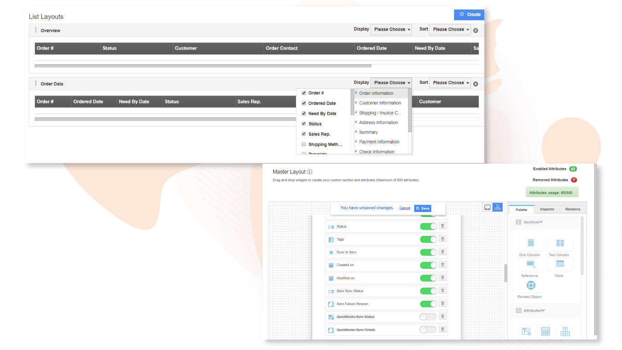
Task: Open the Order Data Sort dropdown
Action: coord(450,82)
